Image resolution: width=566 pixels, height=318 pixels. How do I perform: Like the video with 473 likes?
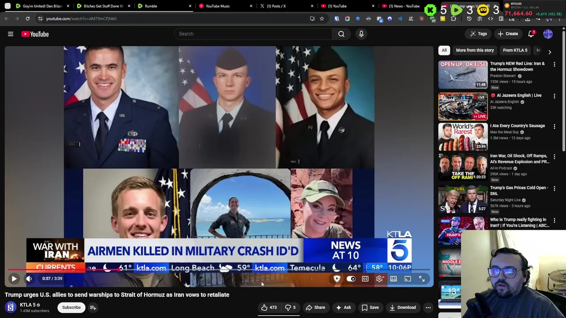click(x=269, y=307)
